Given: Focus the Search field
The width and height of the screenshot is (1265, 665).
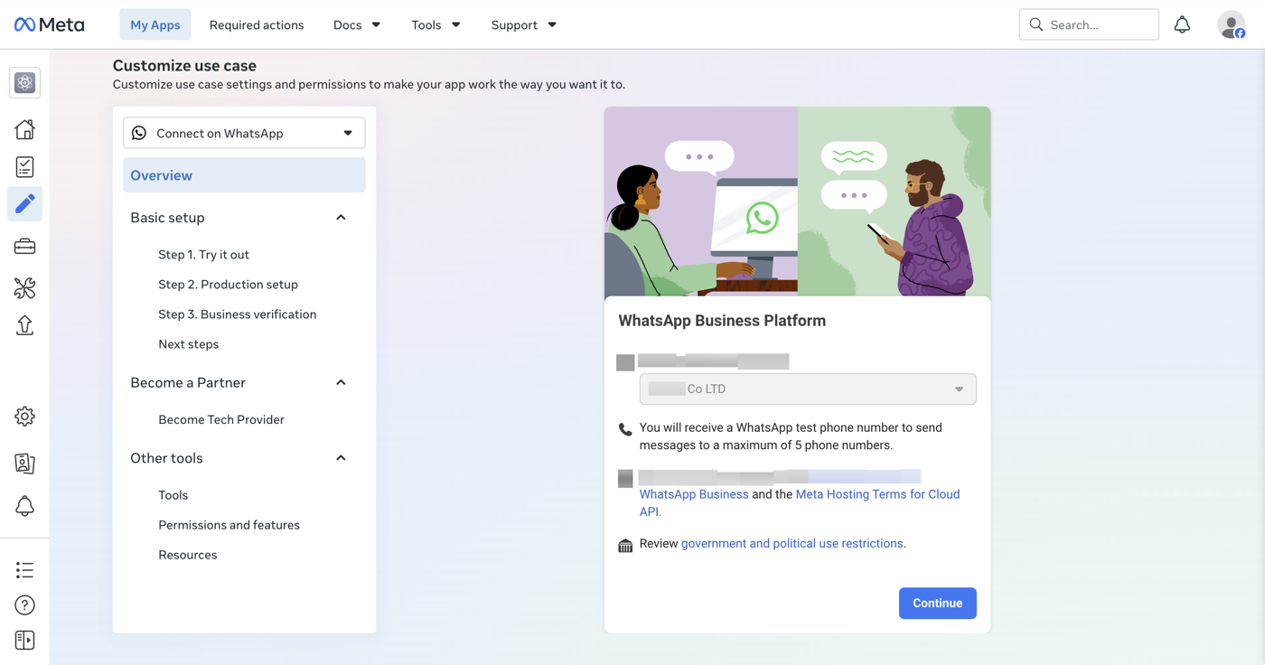Looking at the screenshot, I should point(1089,24).
